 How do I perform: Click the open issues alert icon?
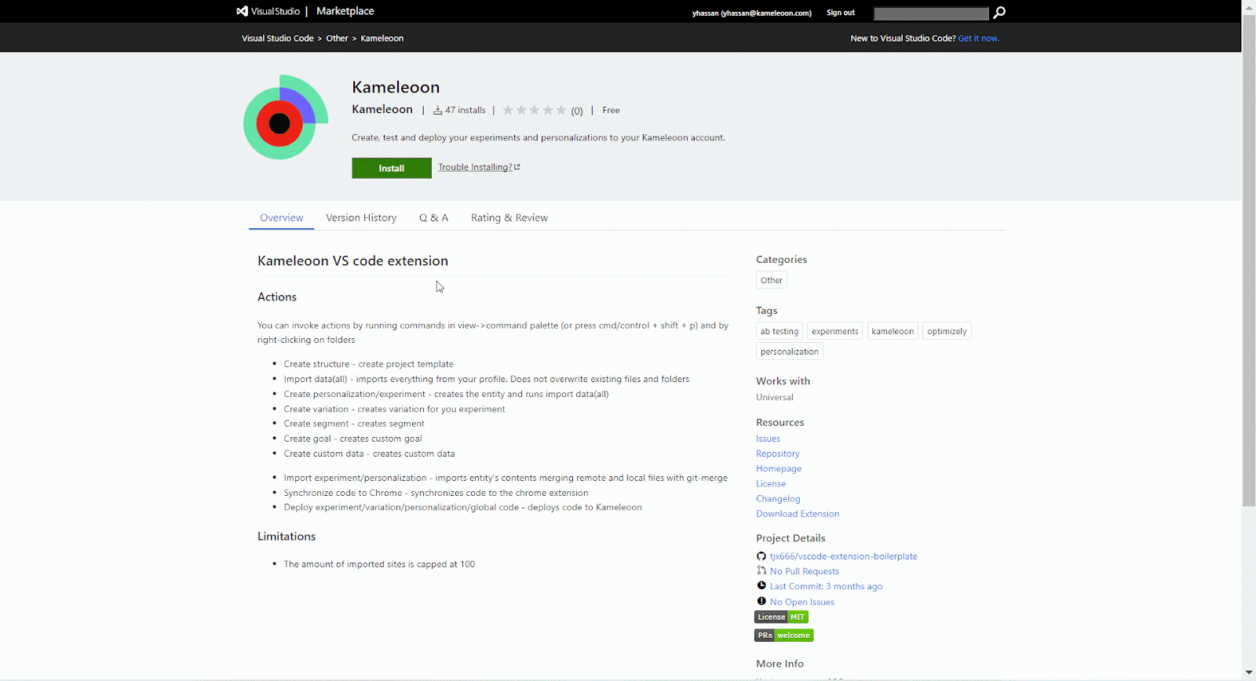(761, 602)
